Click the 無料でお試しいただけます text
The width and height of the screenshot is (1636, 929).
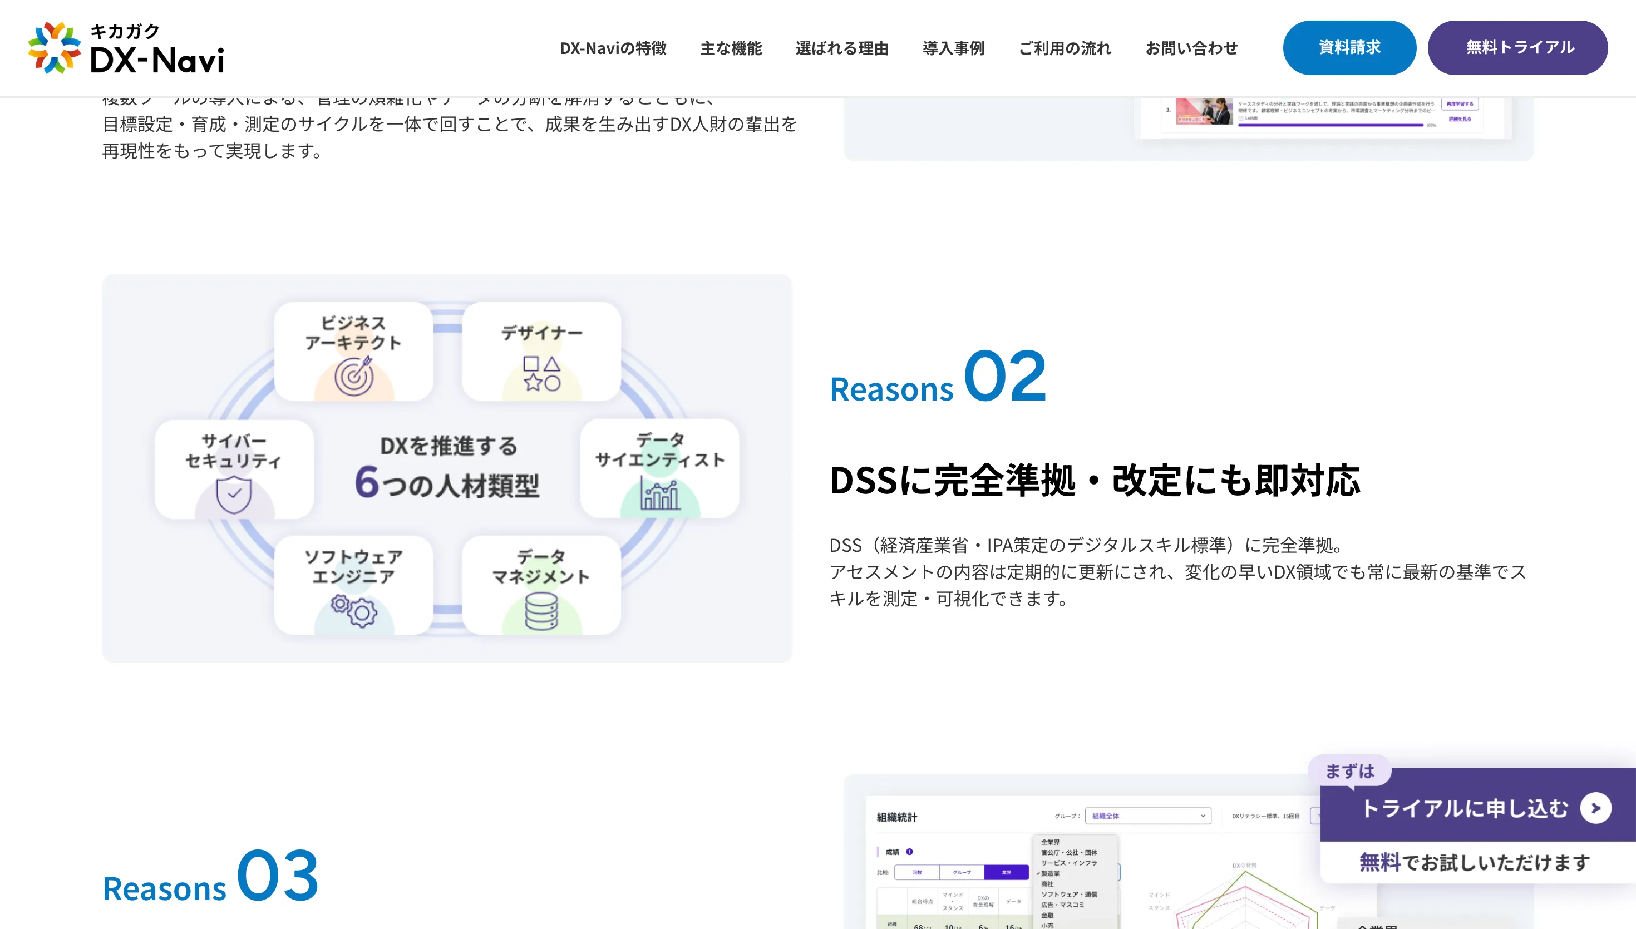pyautogui.click(x=1475, y=863)
